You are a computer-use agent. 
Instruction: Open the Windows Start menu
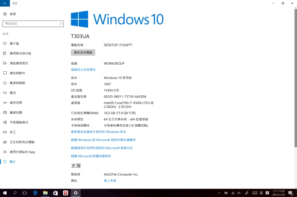tap(5, 193)
